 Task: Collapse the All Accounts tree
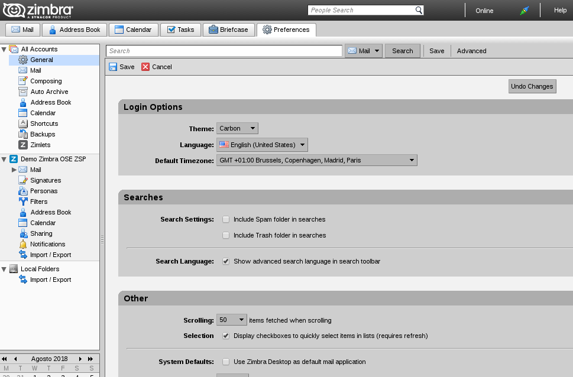point(4,49)
